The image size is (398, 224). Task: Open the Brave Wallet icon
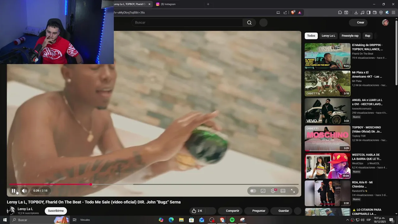pyautogui.click(x=375, y=12)
